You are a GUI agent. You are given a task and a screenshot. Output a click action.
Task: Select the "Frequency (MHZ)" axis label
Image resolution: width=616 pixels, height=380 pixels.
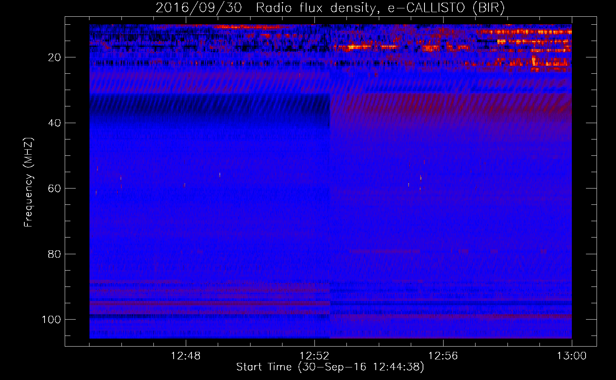click(29, 182)
